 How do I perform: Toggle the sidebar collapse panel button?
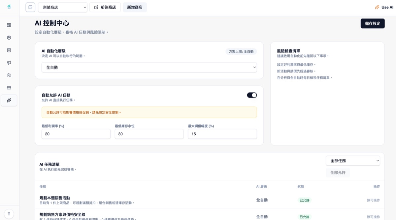click(30, 7)
